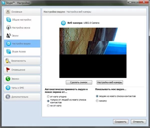Click the green phone icon for Звонки

8,79
